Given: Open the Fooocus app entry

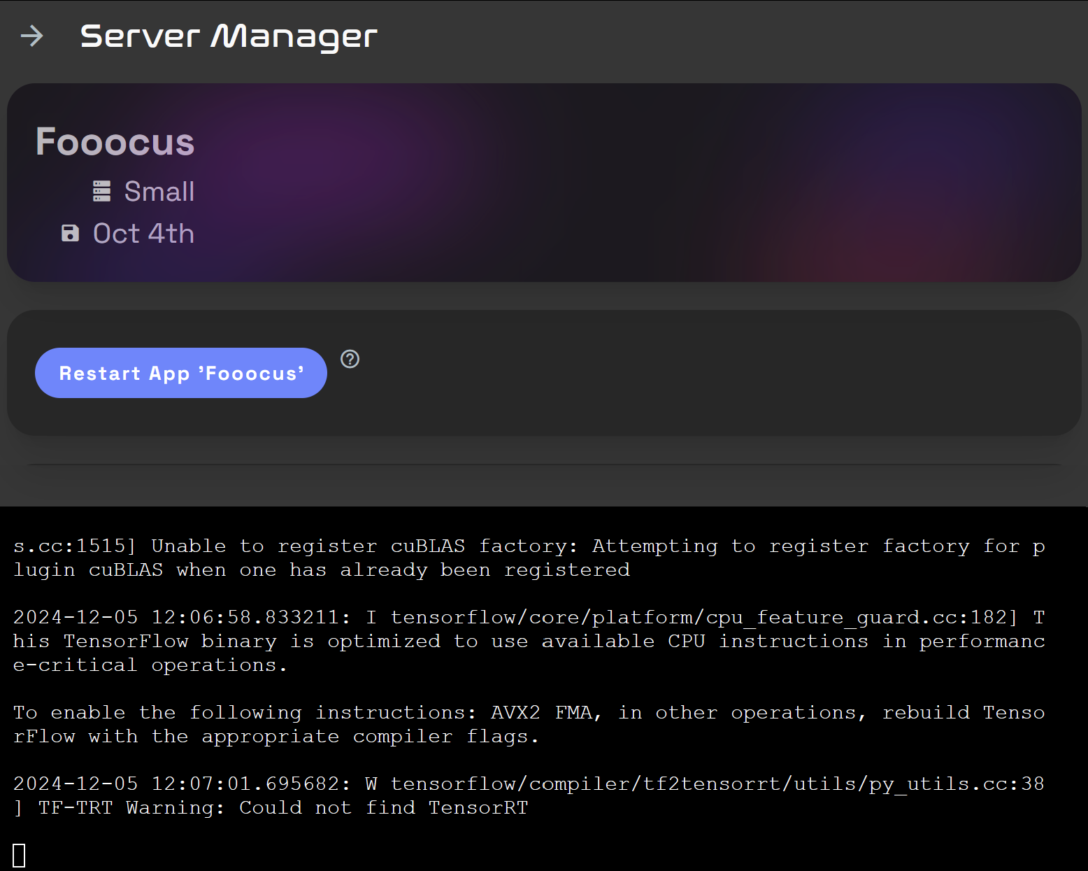Looking at the screenshot, I should coord(115,141).
